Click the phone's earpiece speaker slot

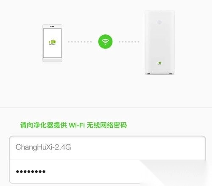tap(53, 26)
